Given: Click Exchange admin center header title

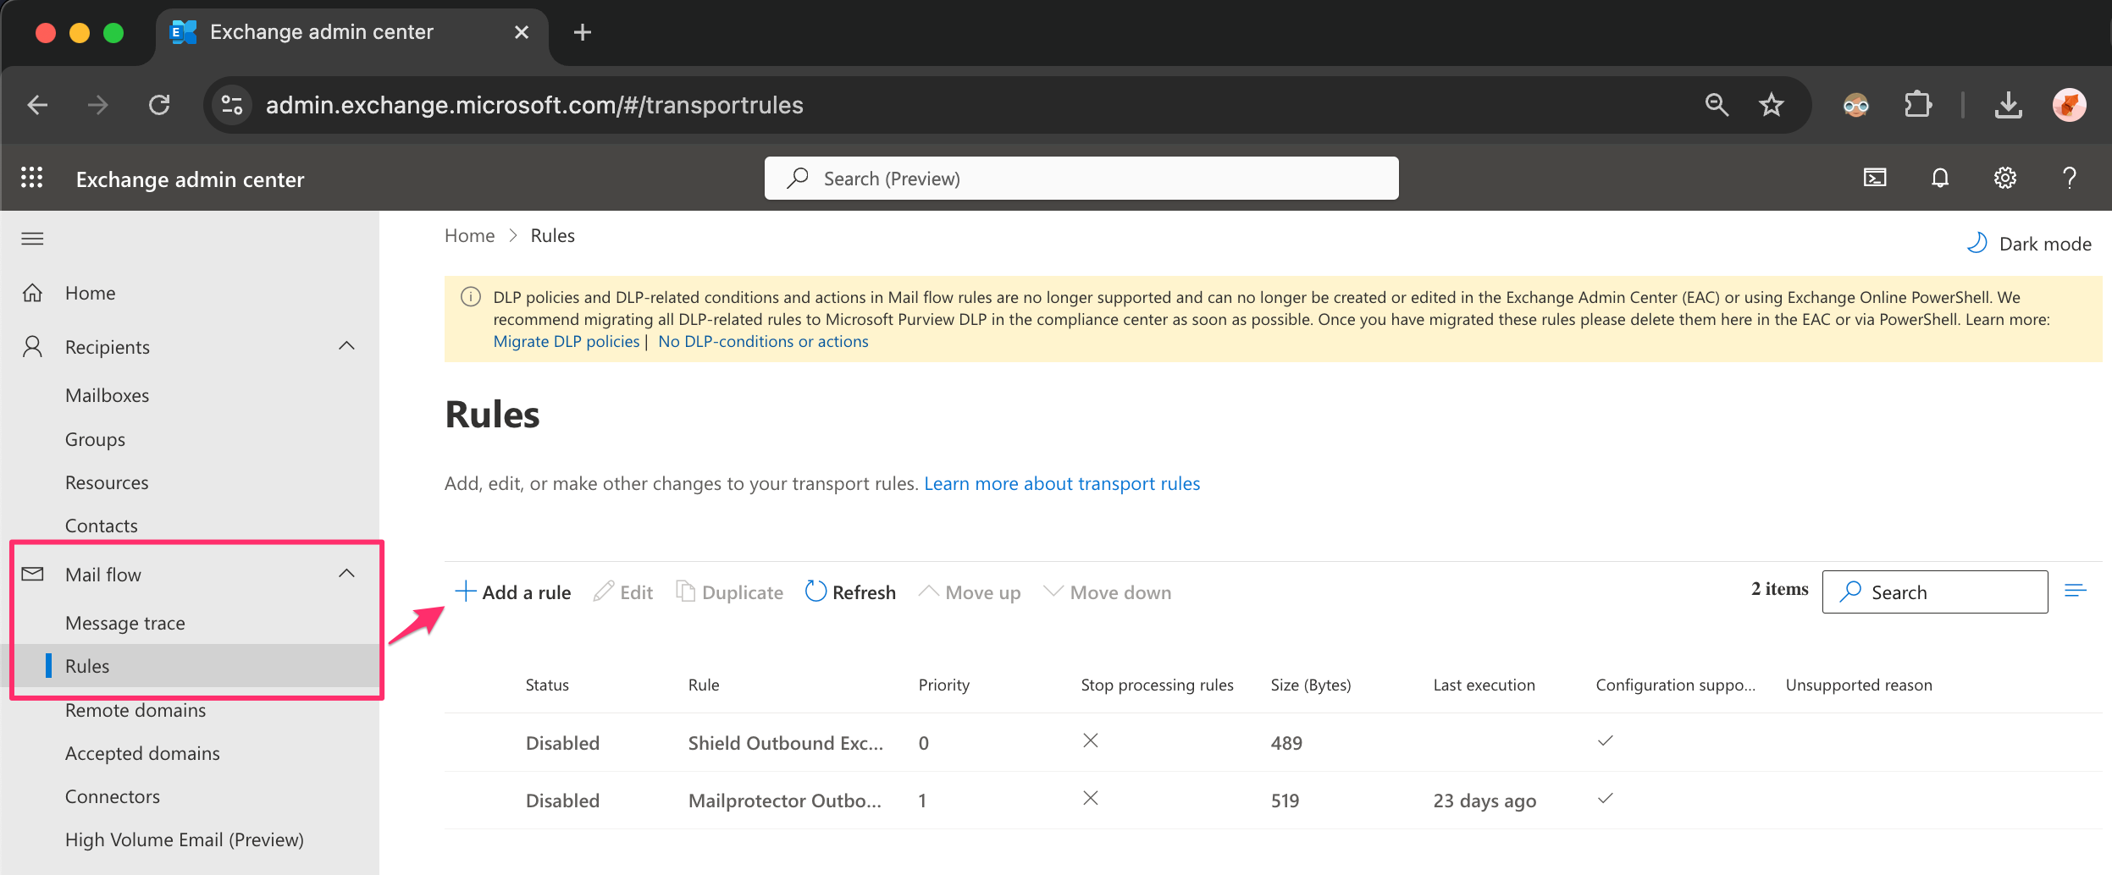Looking at the screenshot, I should (x=190, y=179).
